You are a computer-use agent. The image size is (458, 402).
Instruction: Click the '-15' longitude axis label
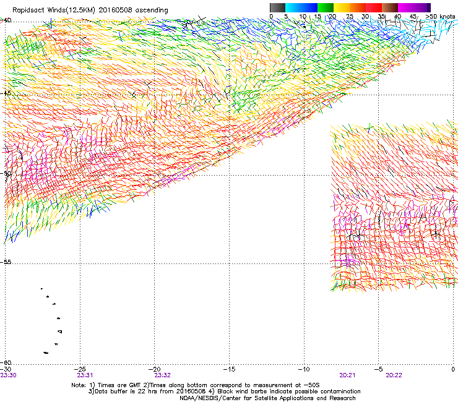(229, 369)
